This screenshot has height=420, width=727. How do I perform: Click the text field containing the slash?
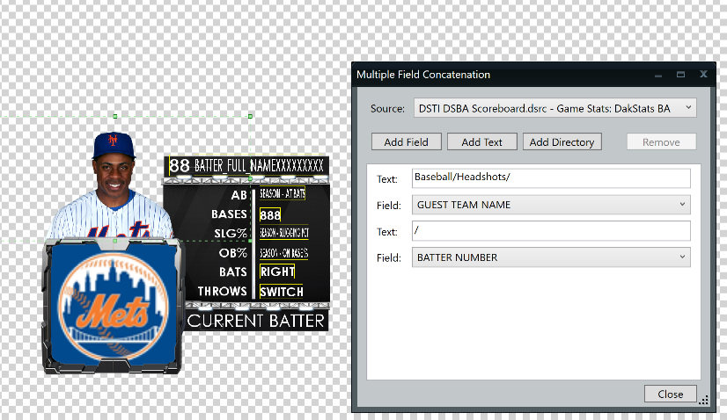(x=551, y=231)
